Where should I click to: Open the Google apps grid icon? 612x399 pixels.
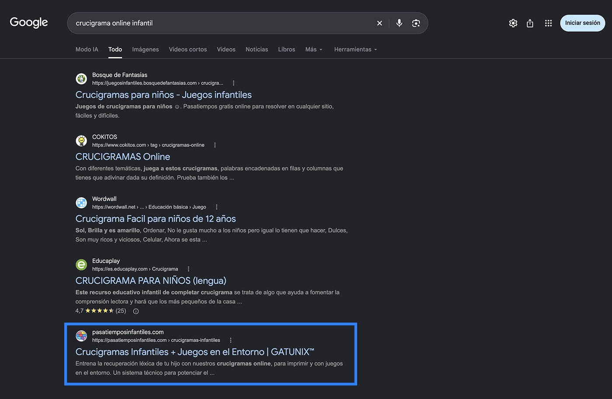click(x=548, y=23)
